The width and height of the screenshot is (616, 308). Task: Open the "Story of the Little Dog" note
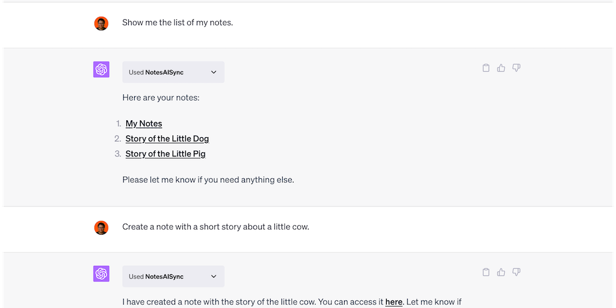(x=167, y=138)
